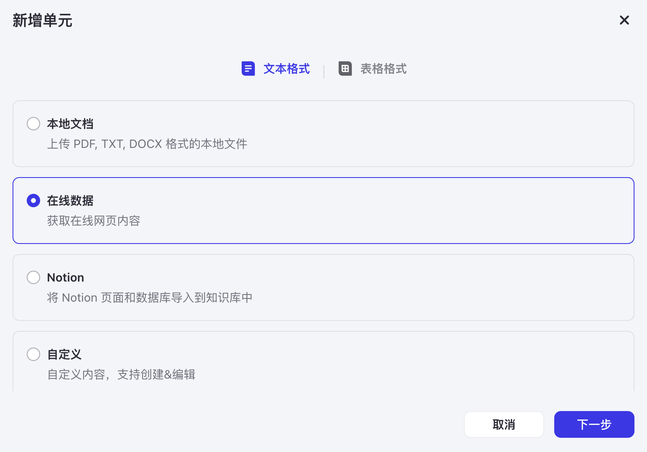Select the 本地文档 radio button
Screen dimensions: 647x452
33,124
